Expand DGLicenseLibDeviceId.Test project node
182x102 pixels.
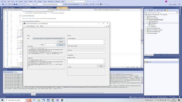click(x=145, y=30)
